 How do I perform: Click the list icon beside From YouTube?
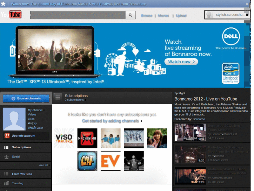coord(6,174)
